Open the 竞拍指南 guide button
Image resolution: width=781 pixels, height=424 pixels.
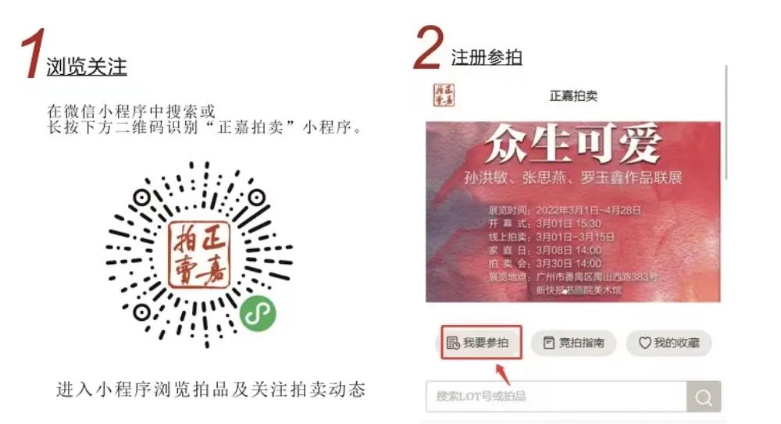(x=573, y=343)
